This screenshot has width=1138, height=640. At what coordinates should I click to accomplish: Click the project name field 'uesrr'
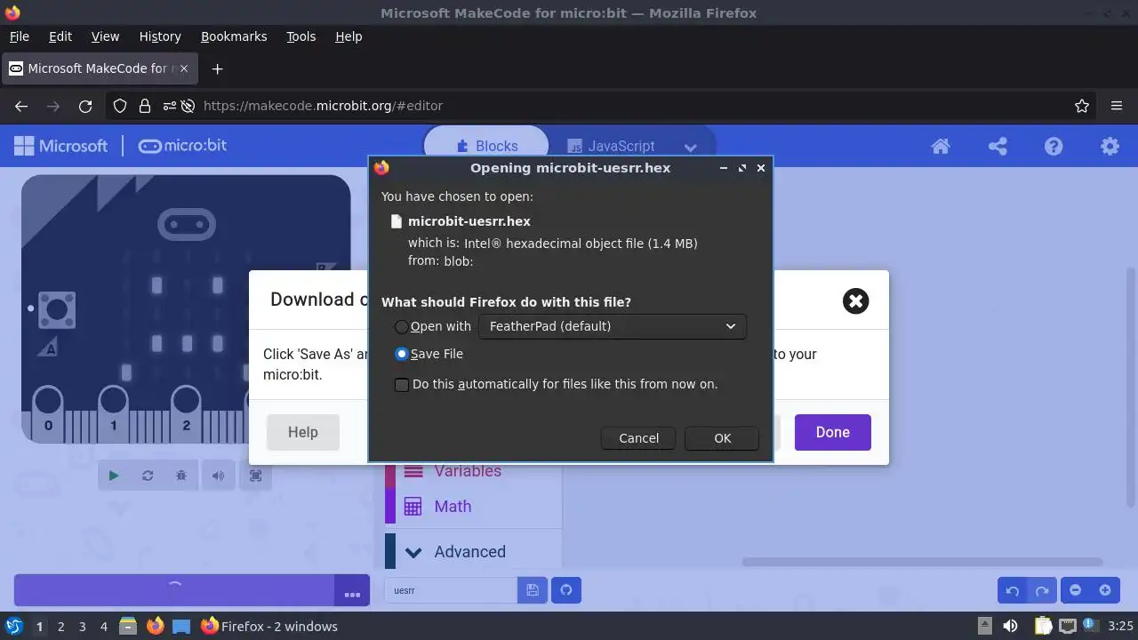coord(451,590)
